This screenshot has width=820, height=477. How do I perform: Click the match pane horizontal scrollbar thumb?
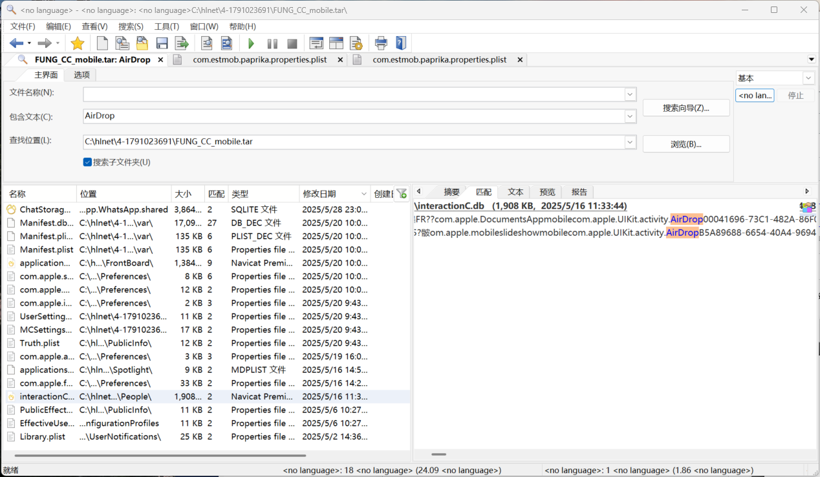pos(438,455)
